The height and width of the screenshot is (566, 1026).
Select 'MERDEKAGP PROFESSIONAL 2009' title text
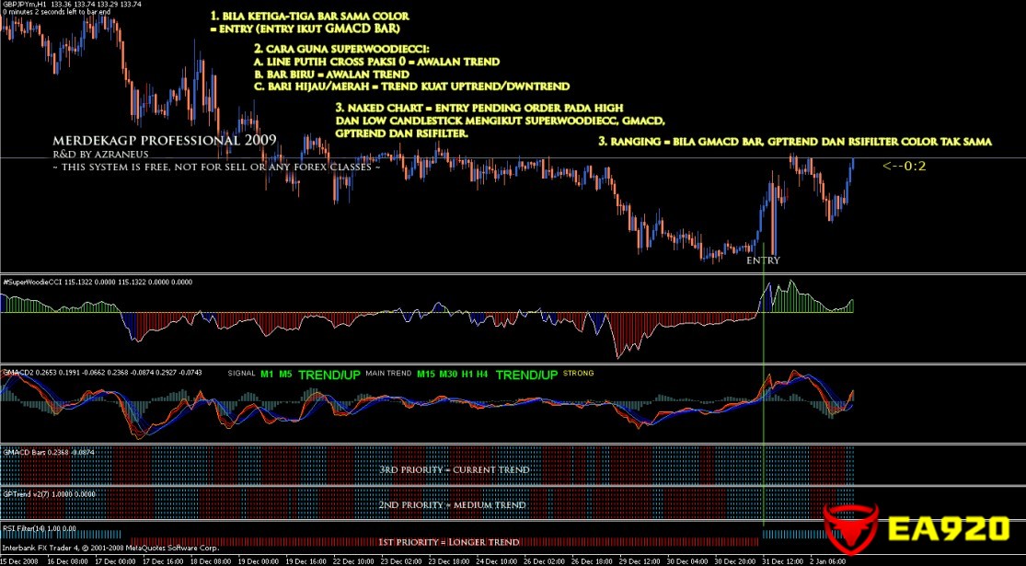(165, 141)
